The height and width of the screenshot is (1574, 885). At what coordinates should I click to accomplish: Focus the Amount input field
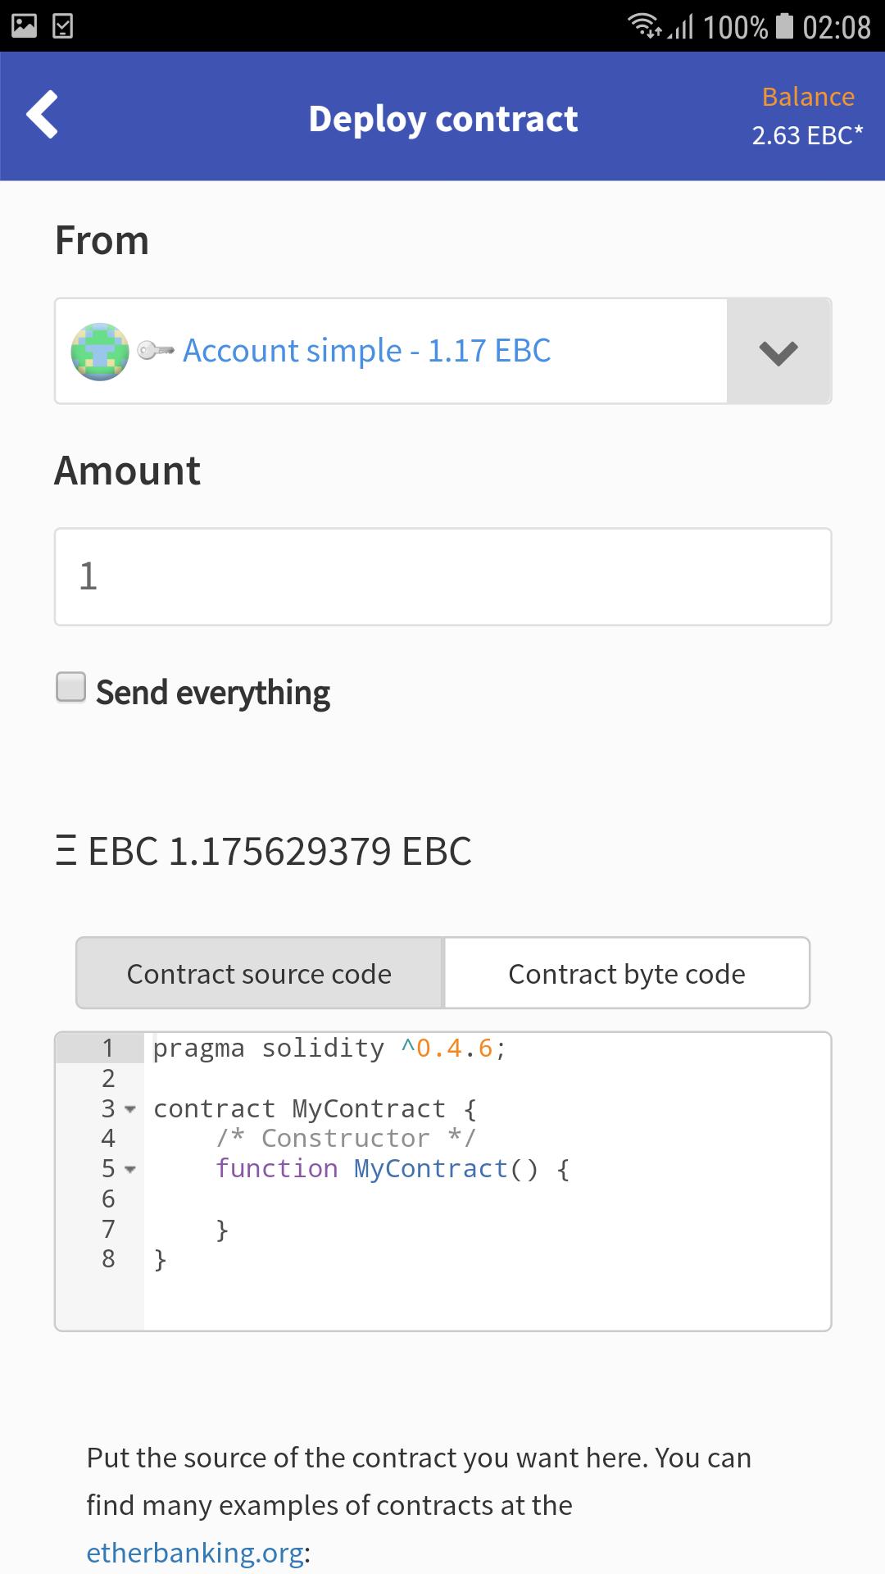pyautogui.click(x=443, y=577)
